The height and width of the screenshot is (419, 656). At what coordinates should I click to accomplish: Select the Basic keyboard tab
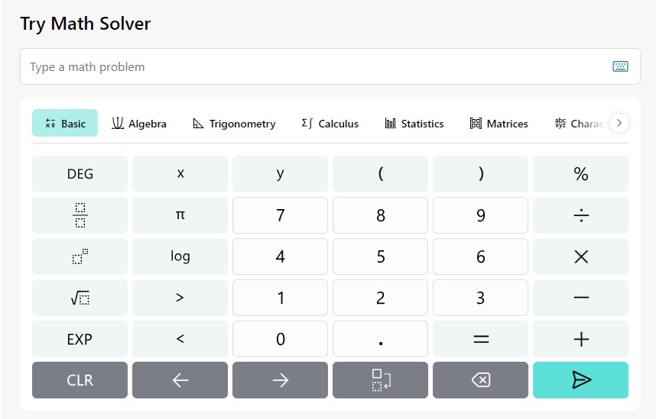click(x=65, y=123)
